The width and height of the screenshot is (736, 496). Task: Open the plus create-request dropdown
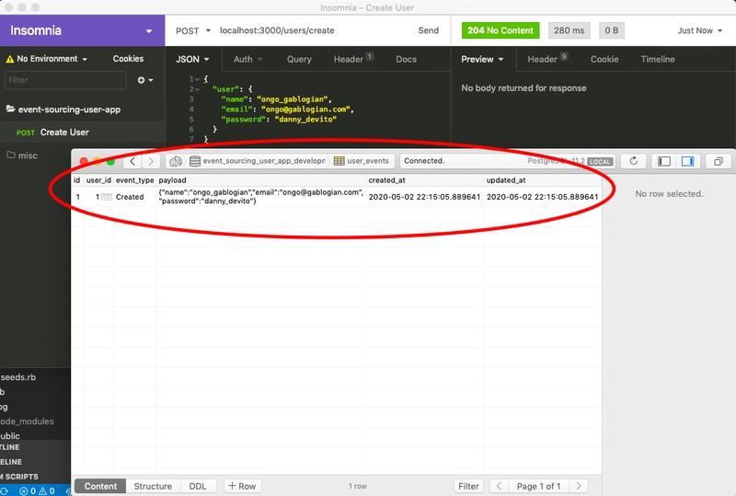tap(145, 80)
